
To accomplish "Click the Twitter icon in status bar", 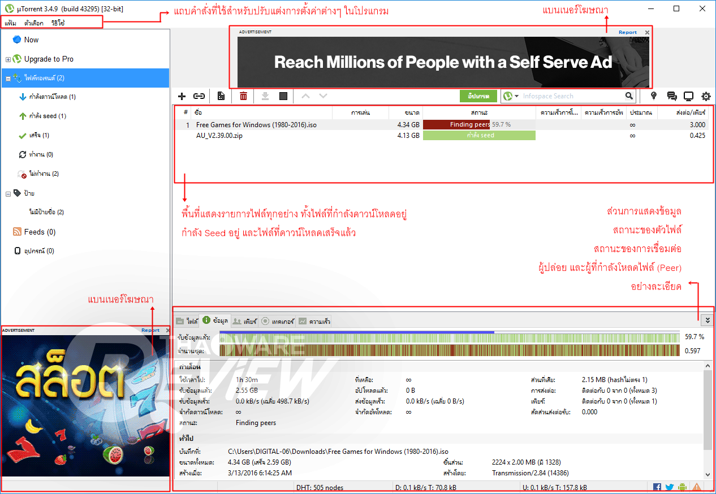I will (x=670, y=487).
